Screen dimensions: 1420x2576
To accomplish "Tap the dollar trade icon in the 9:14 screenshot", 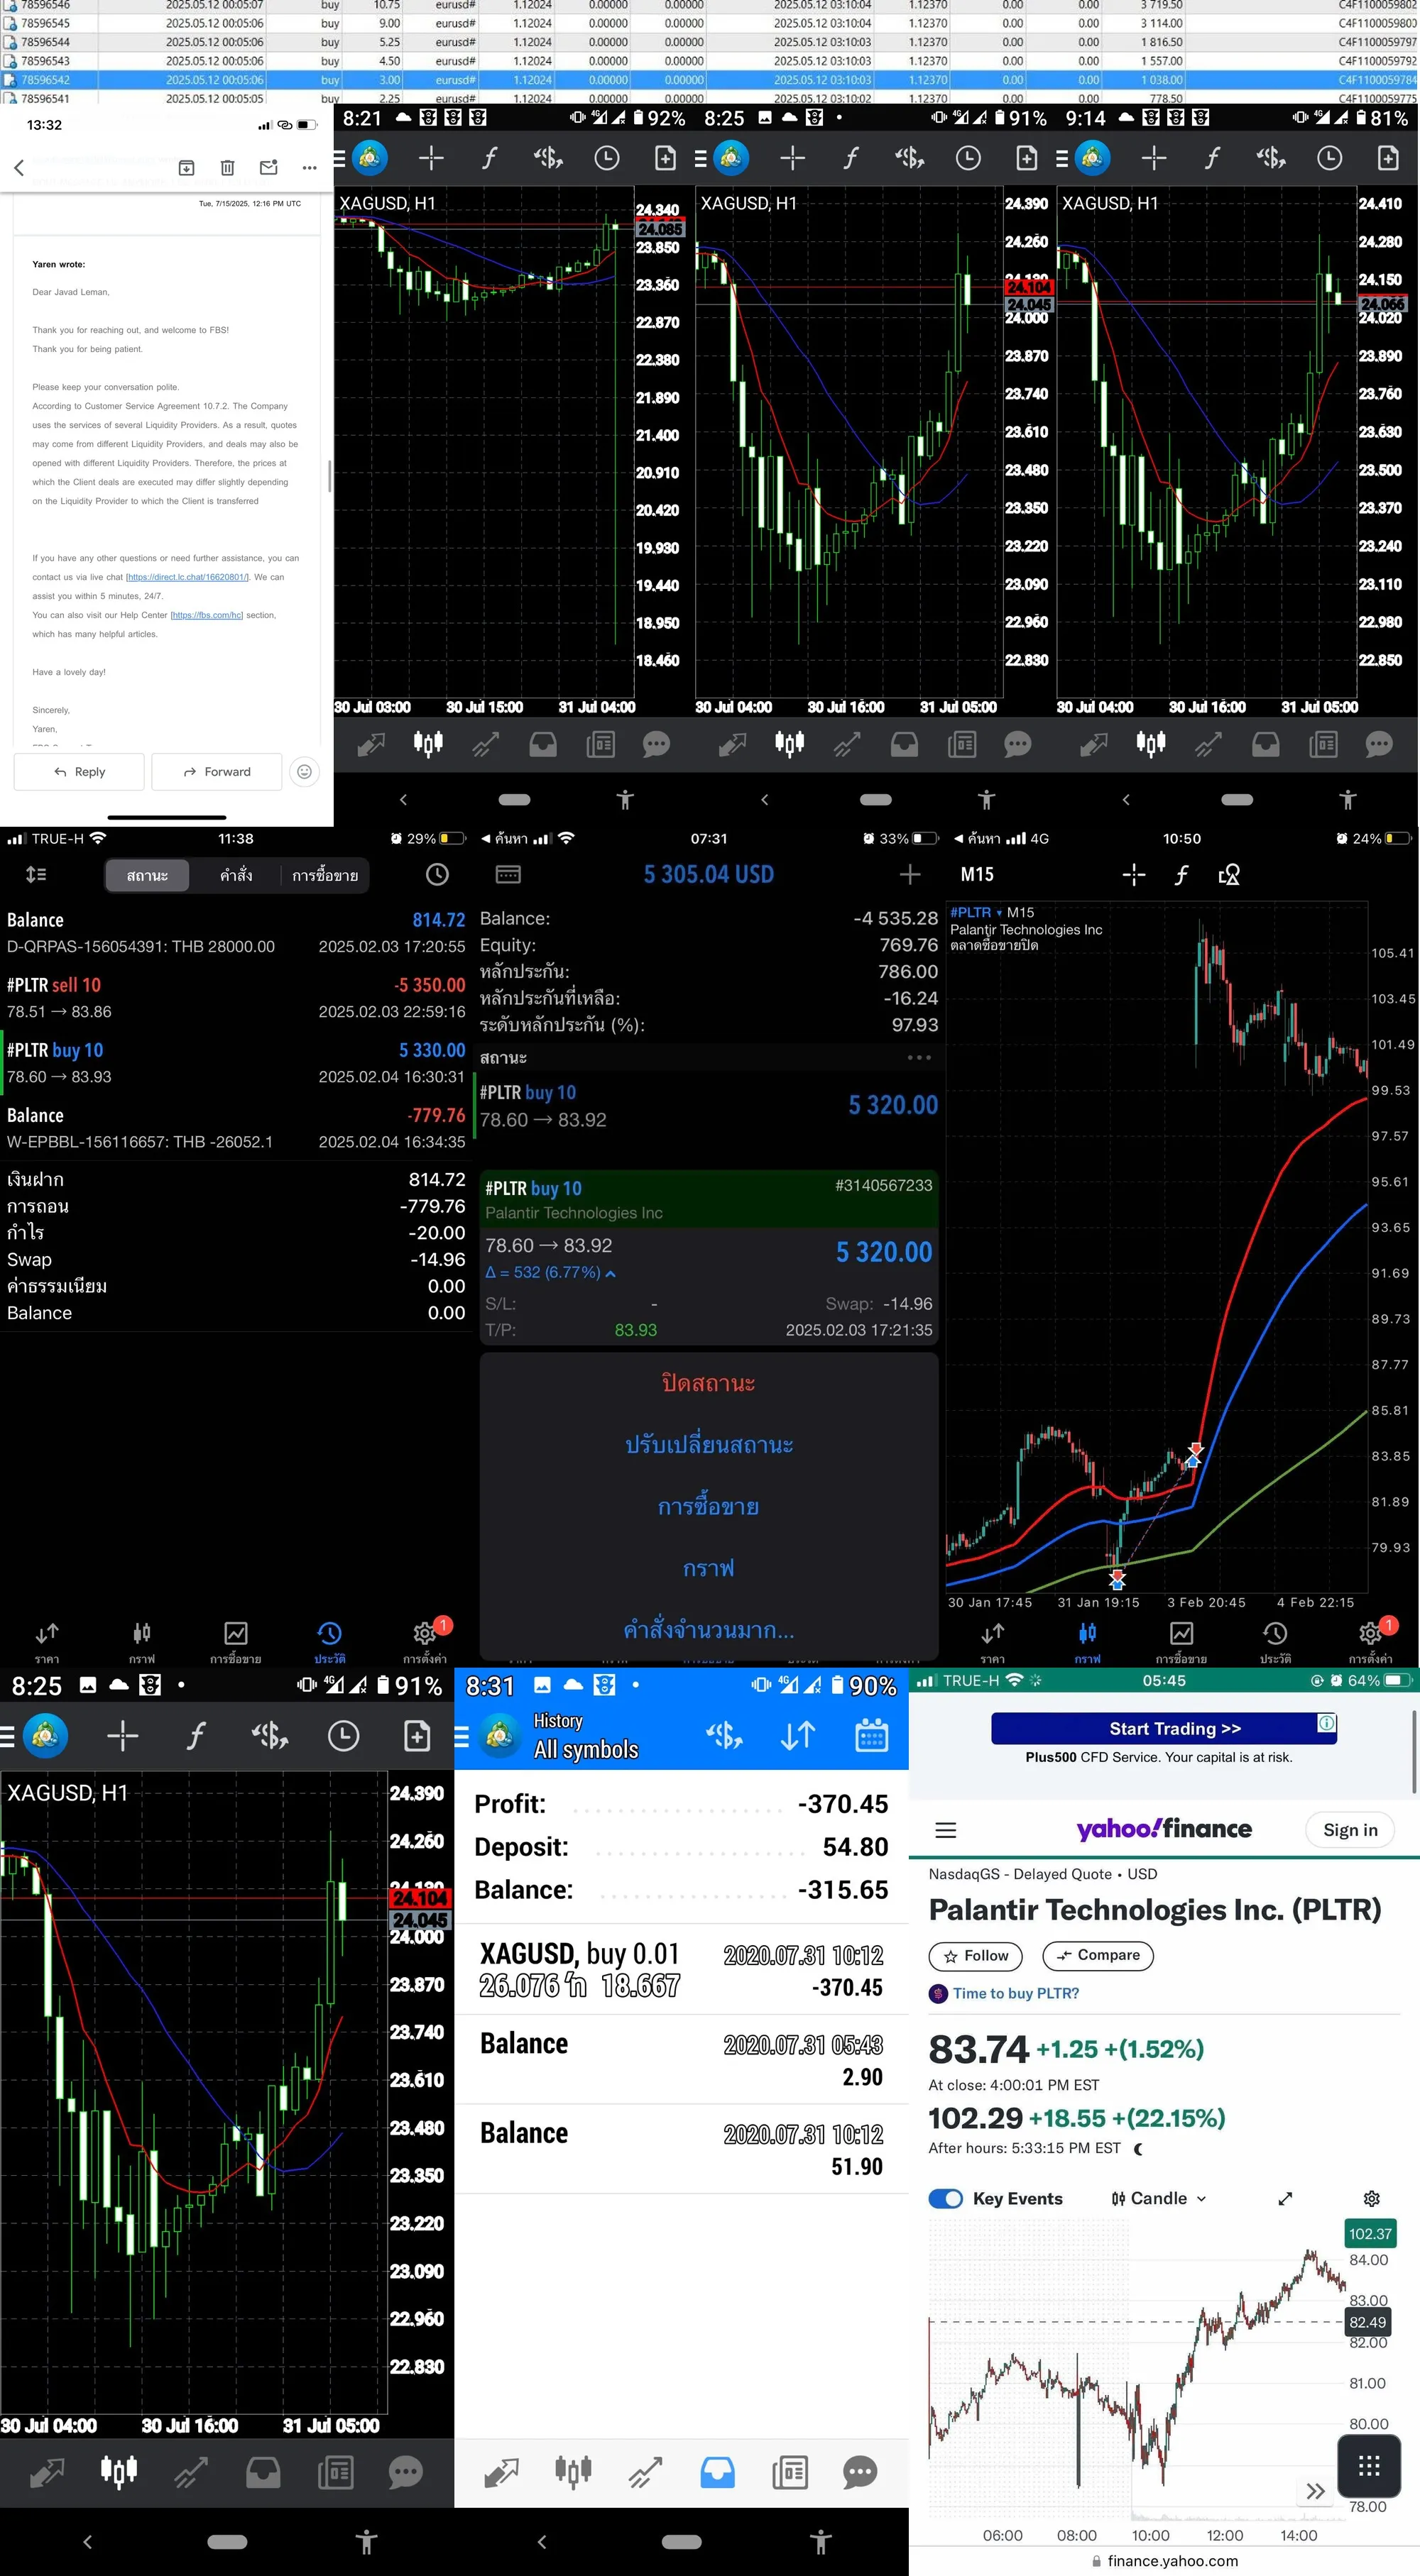I will (1271, 158).
